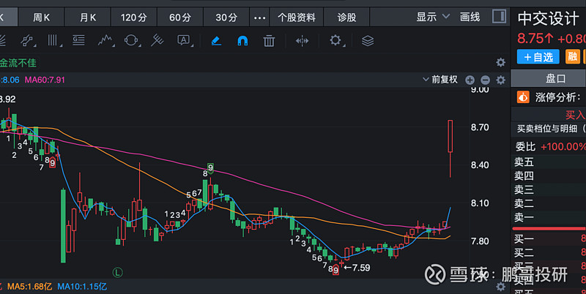The width and height of the screenshot is (586, 294).
Task: Click the trash can delete drawings icon
Action: [269, 41]
